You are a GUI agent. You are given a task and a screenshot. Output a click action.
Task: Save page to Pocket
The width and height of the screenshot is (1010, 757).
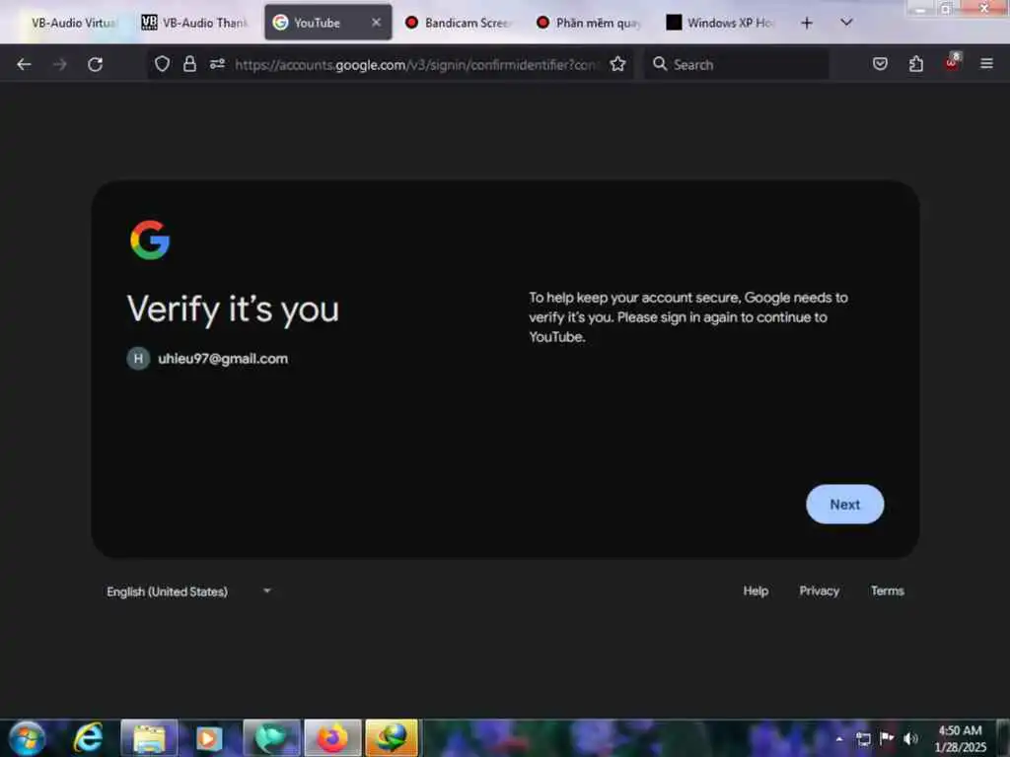click(x=880, y=64)
